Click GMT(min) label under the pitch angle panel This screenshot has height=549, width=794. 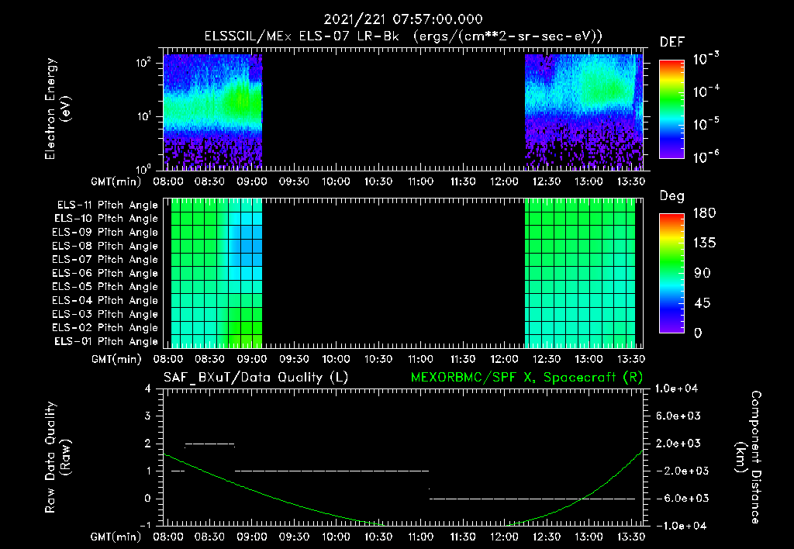click(x=116, y=359)
